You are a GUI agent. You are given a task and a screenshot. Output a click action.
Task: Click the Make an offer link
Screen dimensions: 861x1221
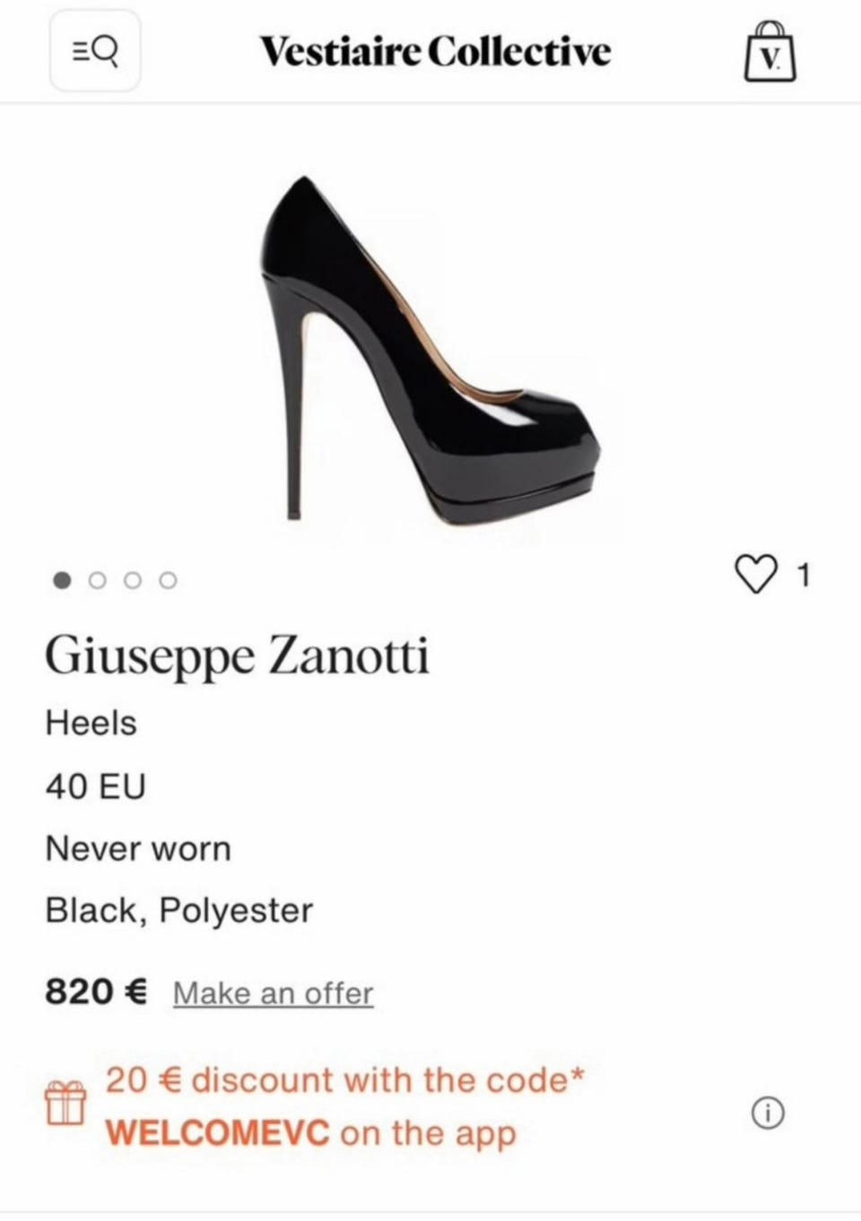point(273,993)
